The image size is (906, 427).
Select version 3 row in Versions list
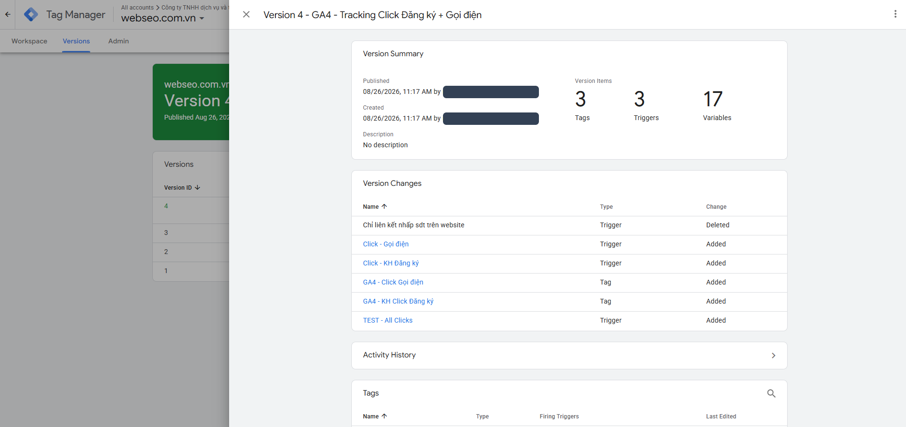tap(191, 233)
